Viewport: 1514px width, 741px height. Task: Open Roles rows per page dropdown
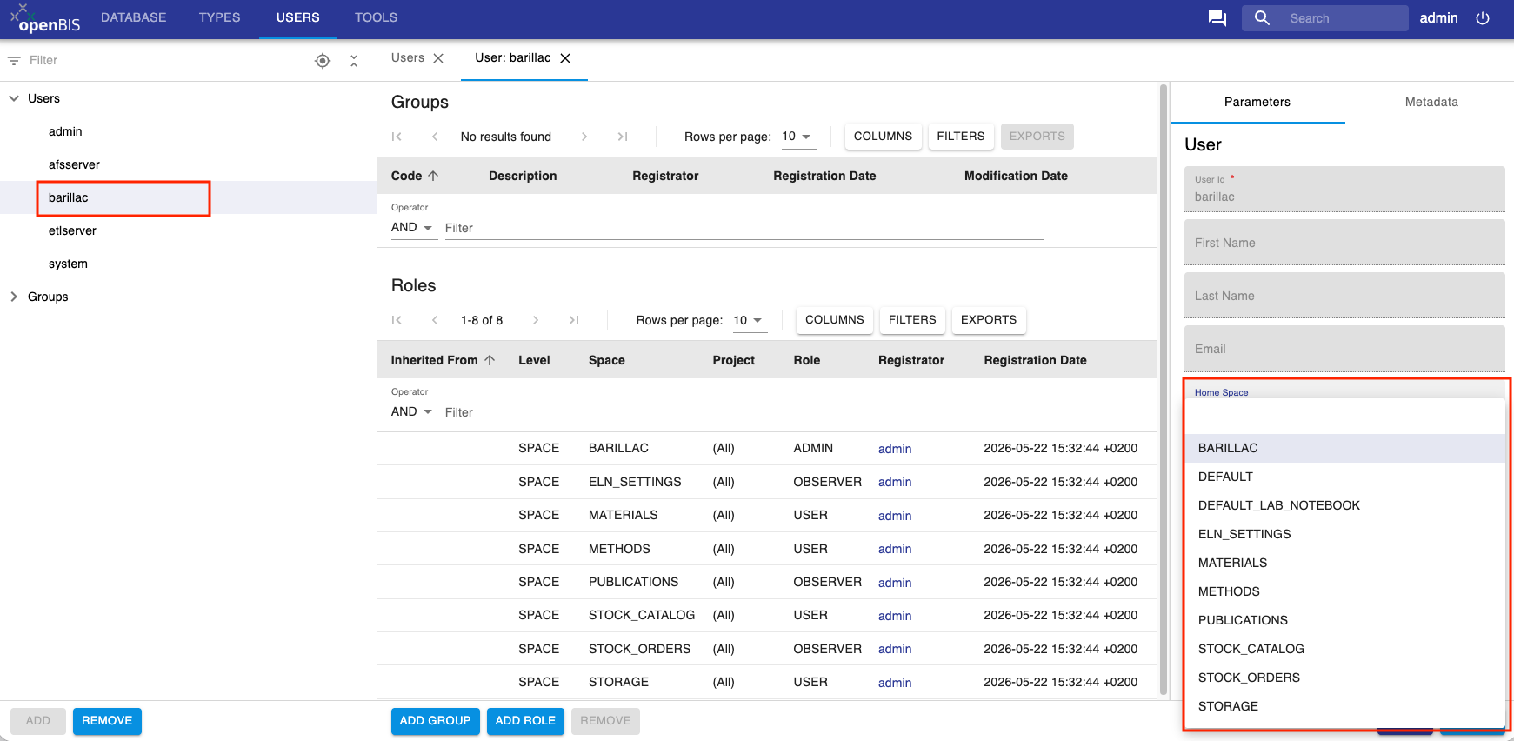pos(748,320)
